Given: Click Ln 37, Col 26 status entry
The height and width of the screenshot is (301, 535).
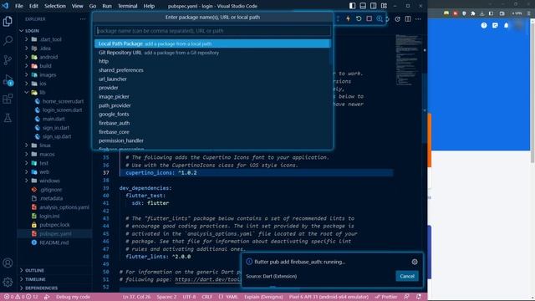Looking at the screenshot, I should [x=136, y=297].
